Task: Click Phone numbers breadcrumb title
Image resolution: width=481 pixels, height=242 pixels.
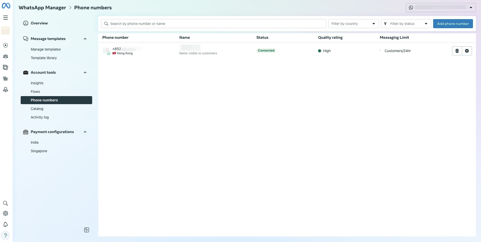Action: pos(93,8)
